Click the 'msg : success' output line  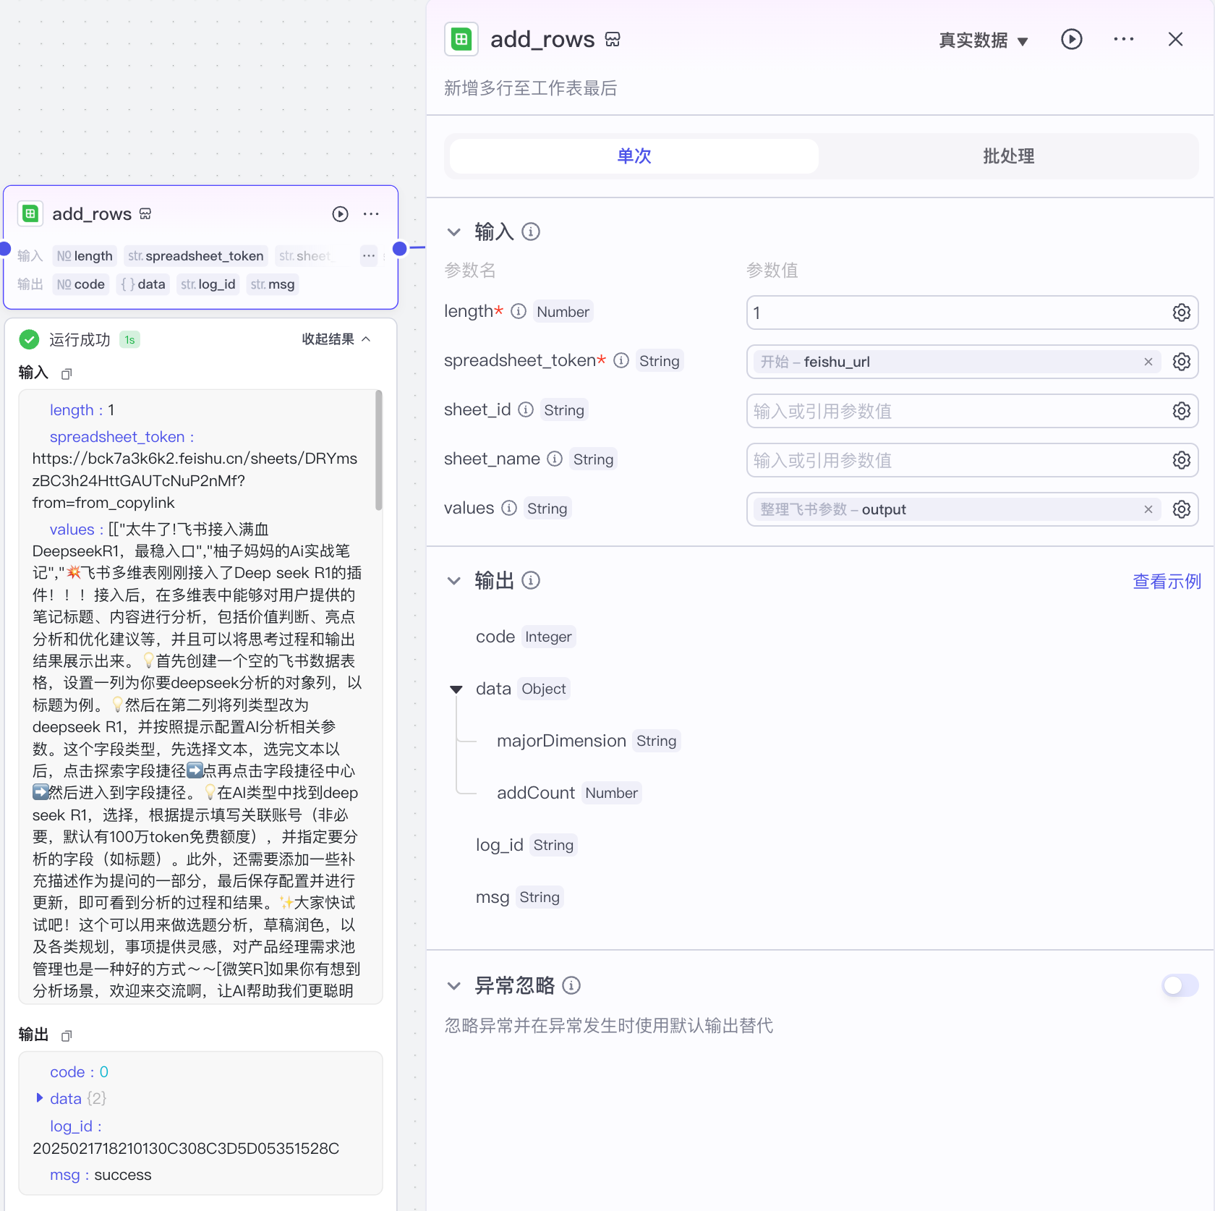point(101,1175)
